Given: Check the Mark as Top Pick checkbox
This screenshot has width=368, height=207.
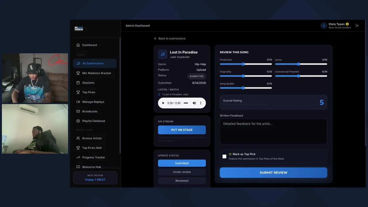Looking at the screenshot, I should (224, 156).
